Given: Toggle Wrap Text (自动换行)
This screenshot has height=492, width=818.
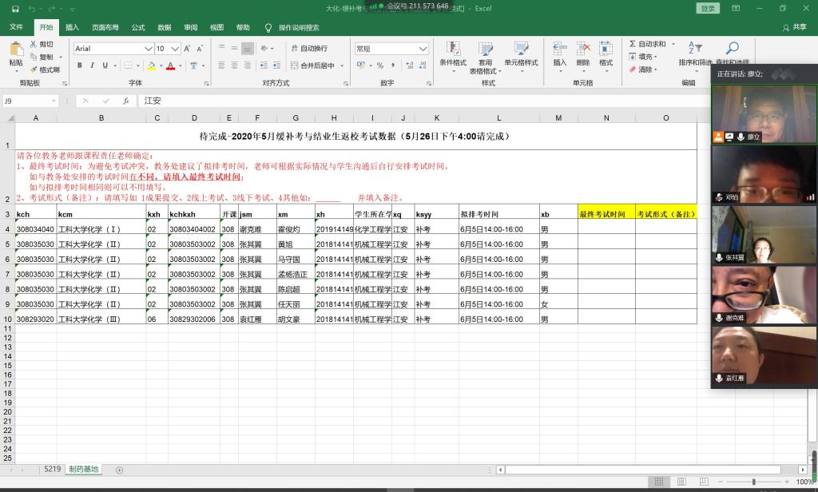Looking at the screenshot, I should 308,49.
